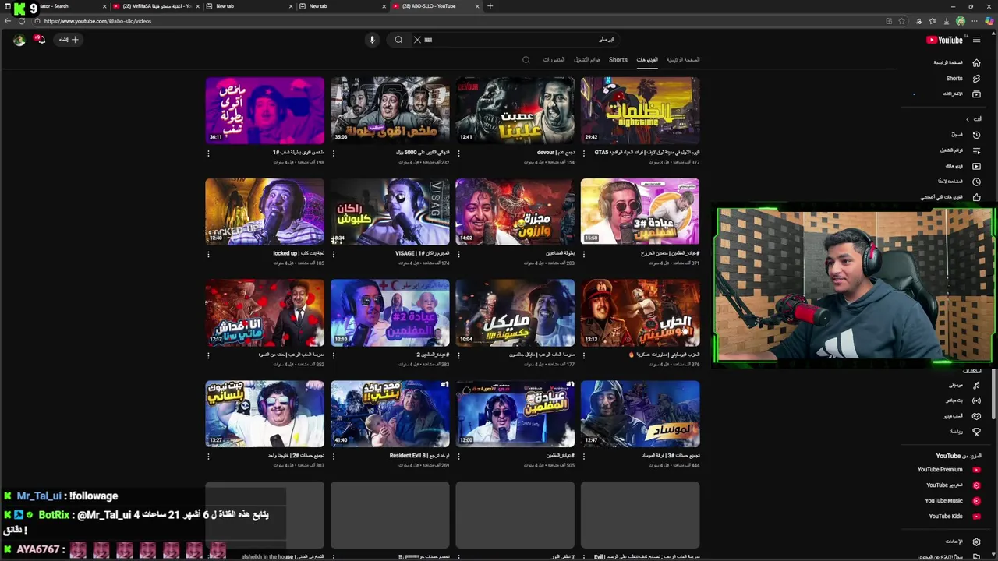This screenshot has width=998, height=561.
Task: Open YouTube Kids in sidebar
Action: click(946, 516)
